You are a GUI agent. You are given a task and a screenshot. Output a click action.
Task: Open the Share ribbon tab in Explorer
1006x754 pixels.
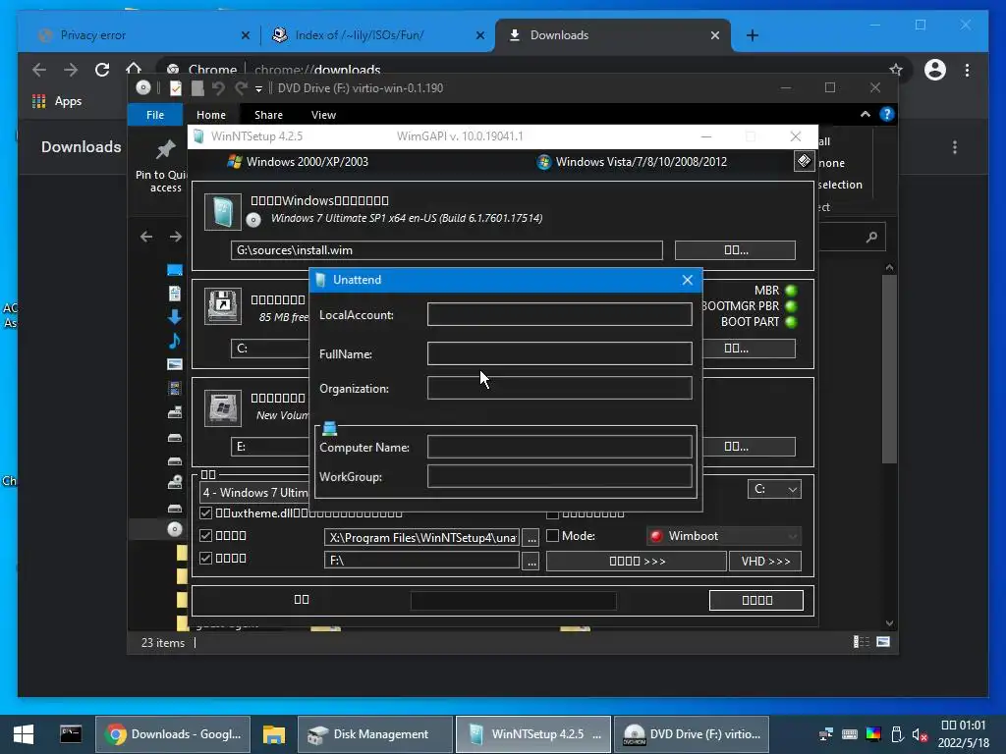click(268, 115)
